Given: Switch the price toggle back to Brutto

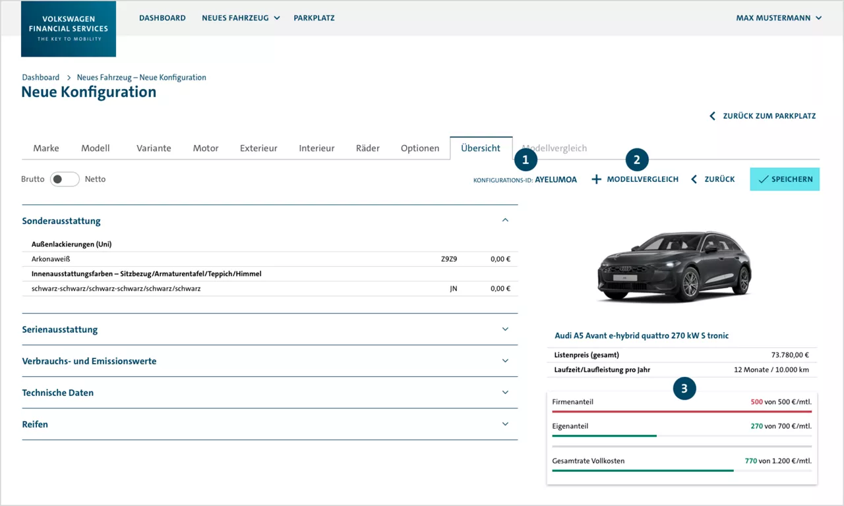Looking at the screenshot, I should [x=64, y=179].
